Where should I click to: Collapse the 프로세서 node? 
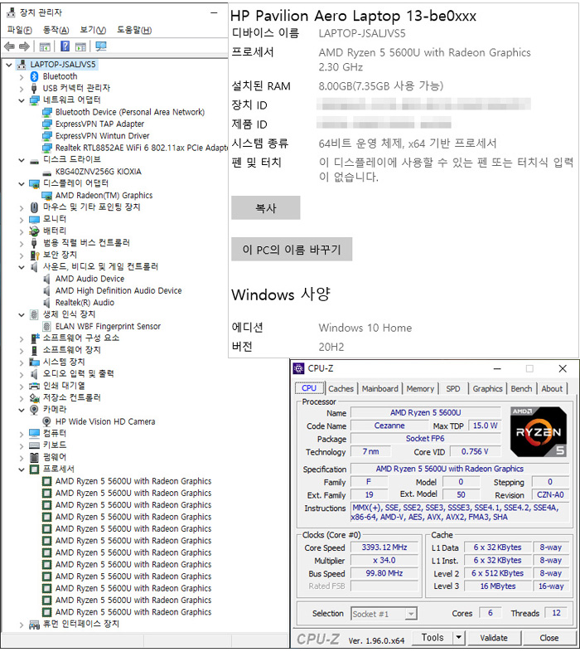pos(22,470)
